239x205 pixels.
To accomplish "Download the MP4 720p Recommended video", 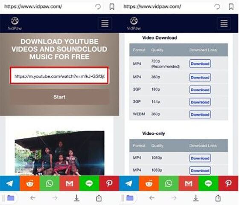I will pos(200,64).
